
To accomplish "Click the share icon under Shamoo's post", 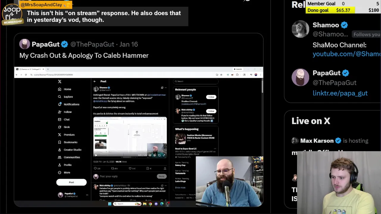I will click(x=165, y=169).
